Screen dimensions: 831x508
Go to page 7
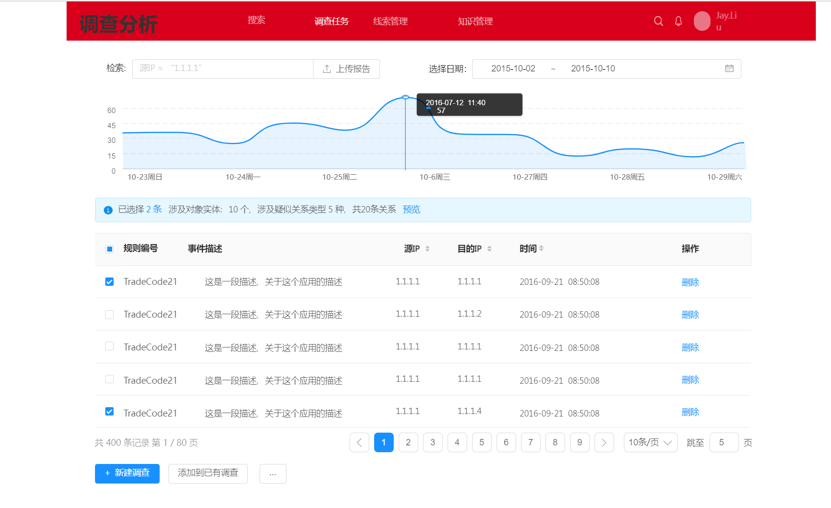pos(531,442)
